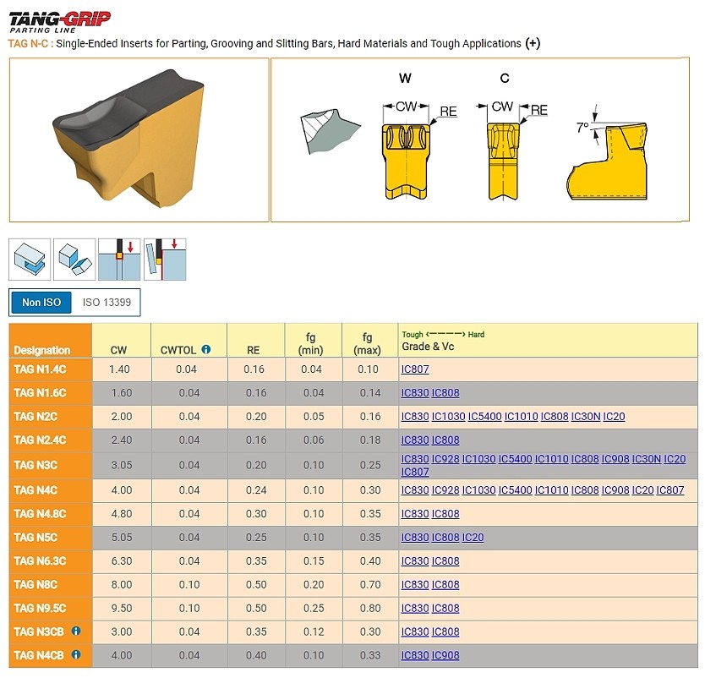Click the fg (min) column header
This screenshot has height=678, width=705.
(314, 341)
